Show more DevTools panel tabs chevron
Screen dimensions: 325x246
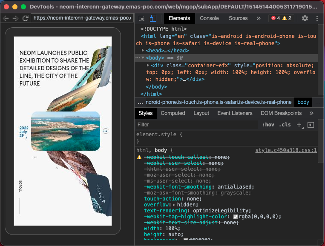click(259, 18)
